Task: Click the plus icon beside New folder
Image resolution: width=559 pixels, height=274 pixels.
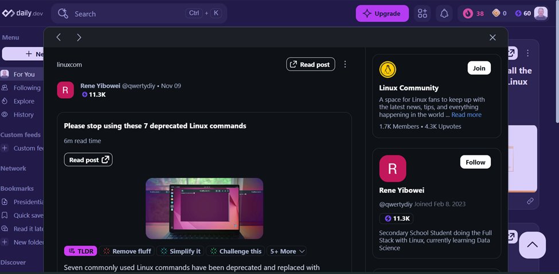Action: click(x=5, y=242)
